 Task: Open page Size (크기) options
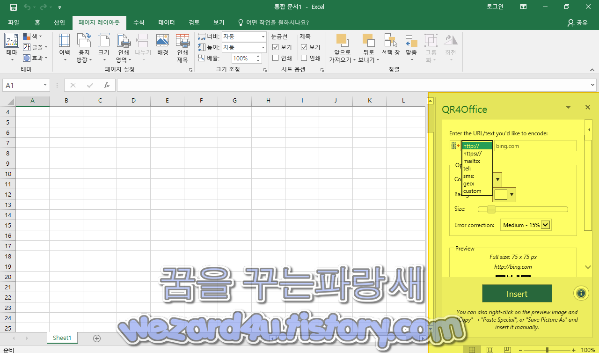tap(104, 48)
